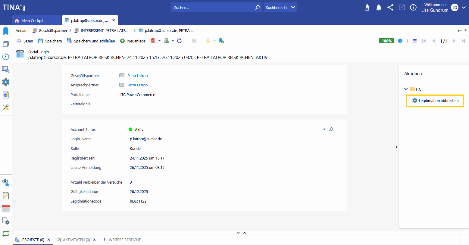Screen dimensions: 469x245
Task: Click into the Suchen search field
Action: pos(212,8)
